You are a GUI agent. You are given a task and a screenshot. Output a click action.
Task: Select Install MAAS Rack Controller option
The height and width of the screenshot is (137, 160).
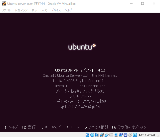coord(80,86)
